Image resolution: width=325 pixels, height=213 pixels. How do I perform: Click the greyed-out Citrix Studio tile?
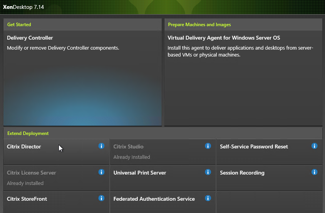(x=163, y=152)
